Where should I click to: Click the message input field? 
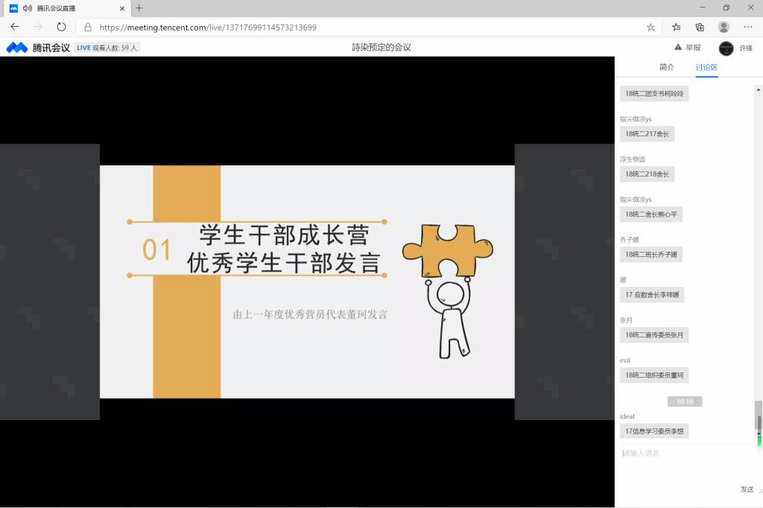686,454
